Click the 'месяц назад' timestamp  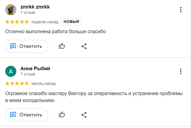(44, 83)
